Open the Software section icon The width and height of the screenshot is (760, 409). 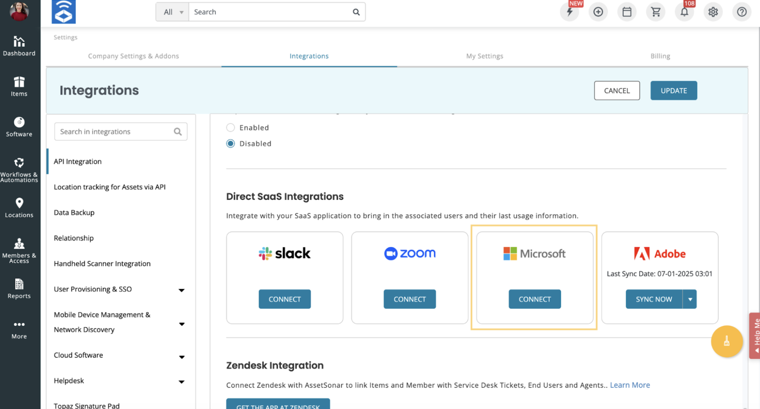click(x=19, y=127)
